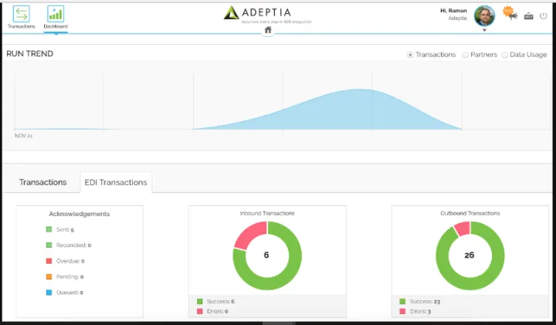556x325 pixels.
Task: Select the Partners radio button
Action: coord(465,55)
